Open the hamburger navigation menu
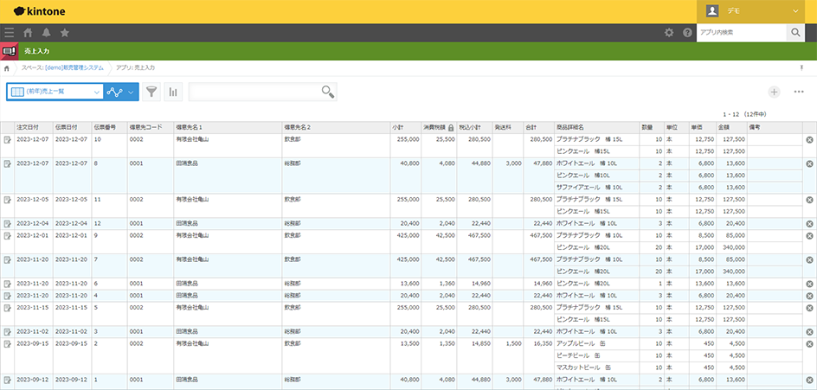Screen dimensions: 817x390 click(x=9, y=33)
